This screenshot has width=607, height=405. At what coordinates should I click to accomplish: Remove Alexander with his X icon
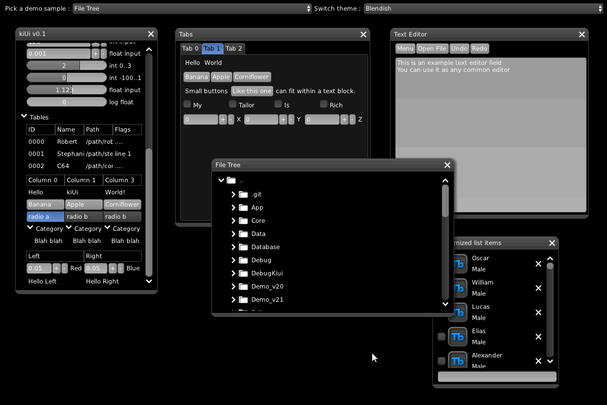[x=538, y=361]
